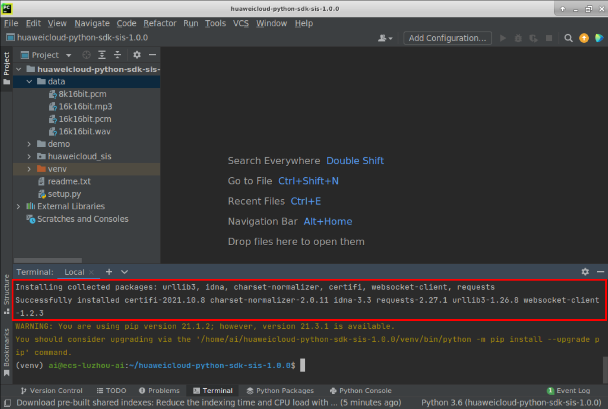Click Select Opened File target icon

87,55
